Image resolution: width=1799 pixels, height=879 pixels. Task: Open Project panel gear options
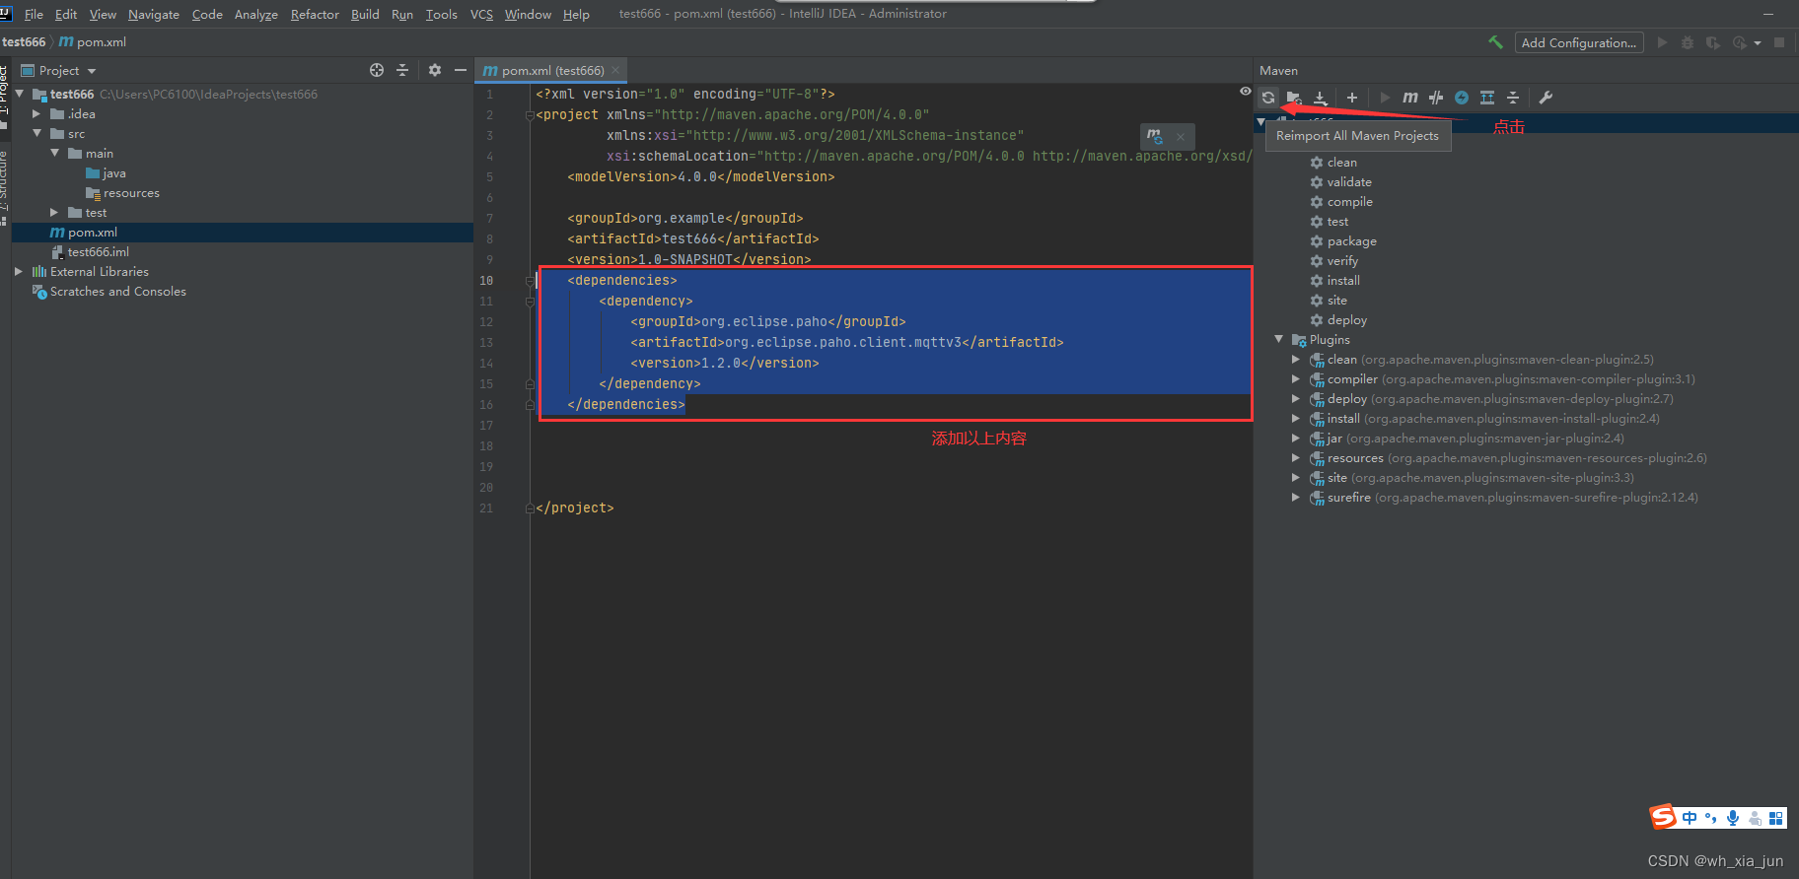[435, 70]
